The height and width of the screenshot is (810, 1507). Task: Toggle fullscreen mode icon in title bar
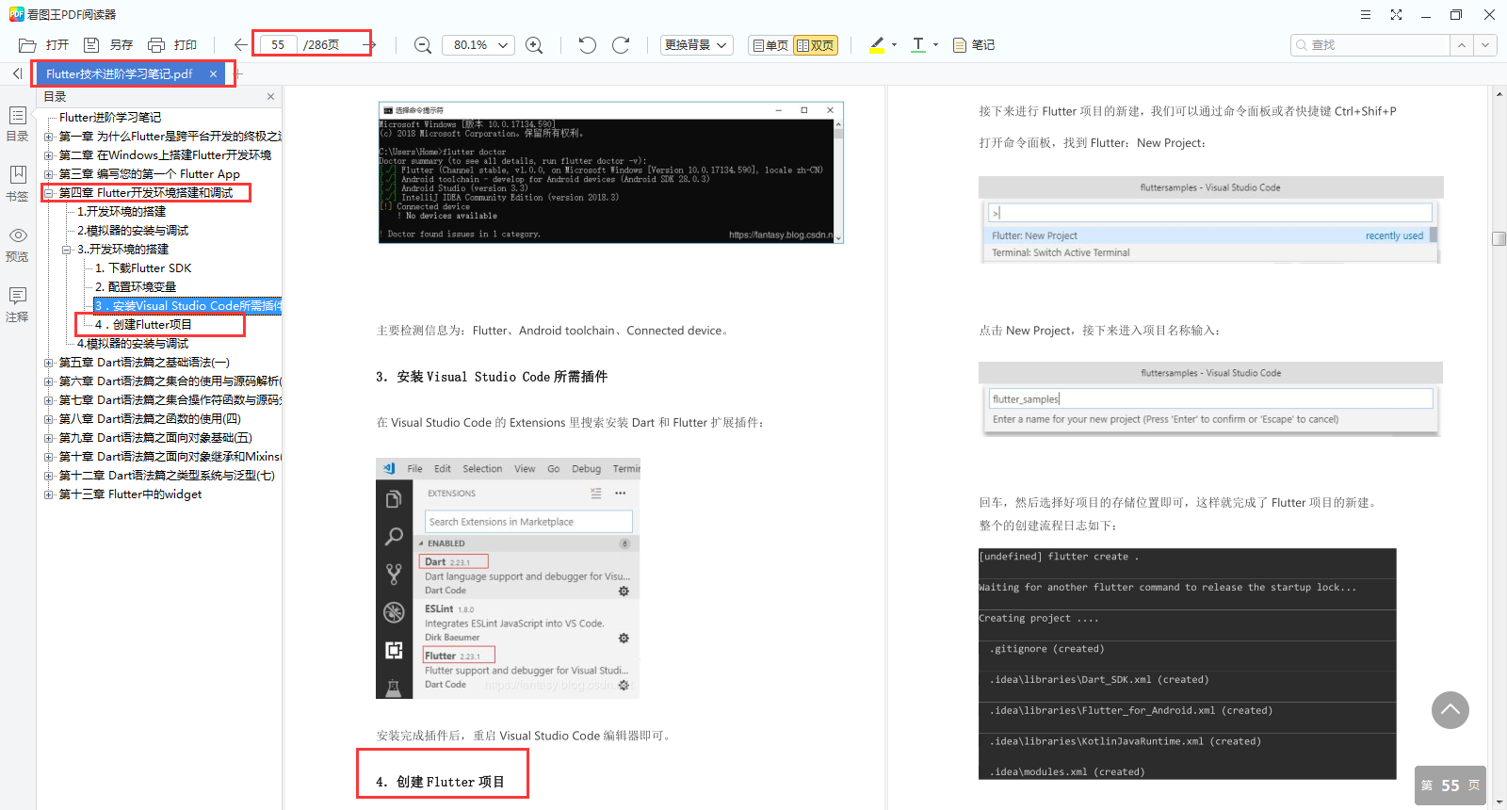pos(1396,14)
